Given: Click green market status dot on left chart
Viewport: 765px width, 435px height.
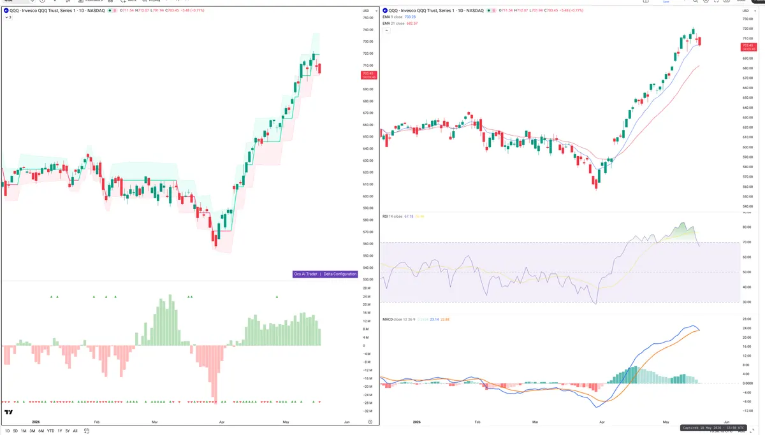Looking at the screenshot, I should tap(110, 11).
